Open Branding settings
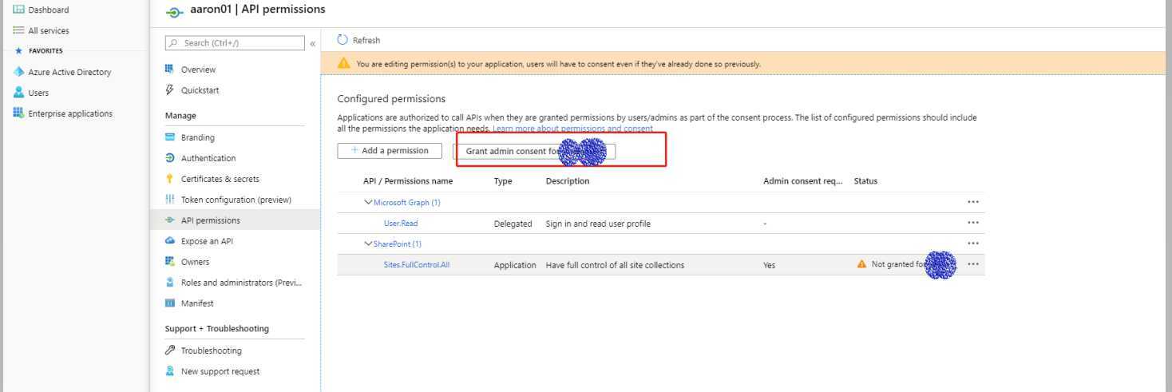Image resolution: width=1172 pixels, height=392 pixels. tap(197, 137)
